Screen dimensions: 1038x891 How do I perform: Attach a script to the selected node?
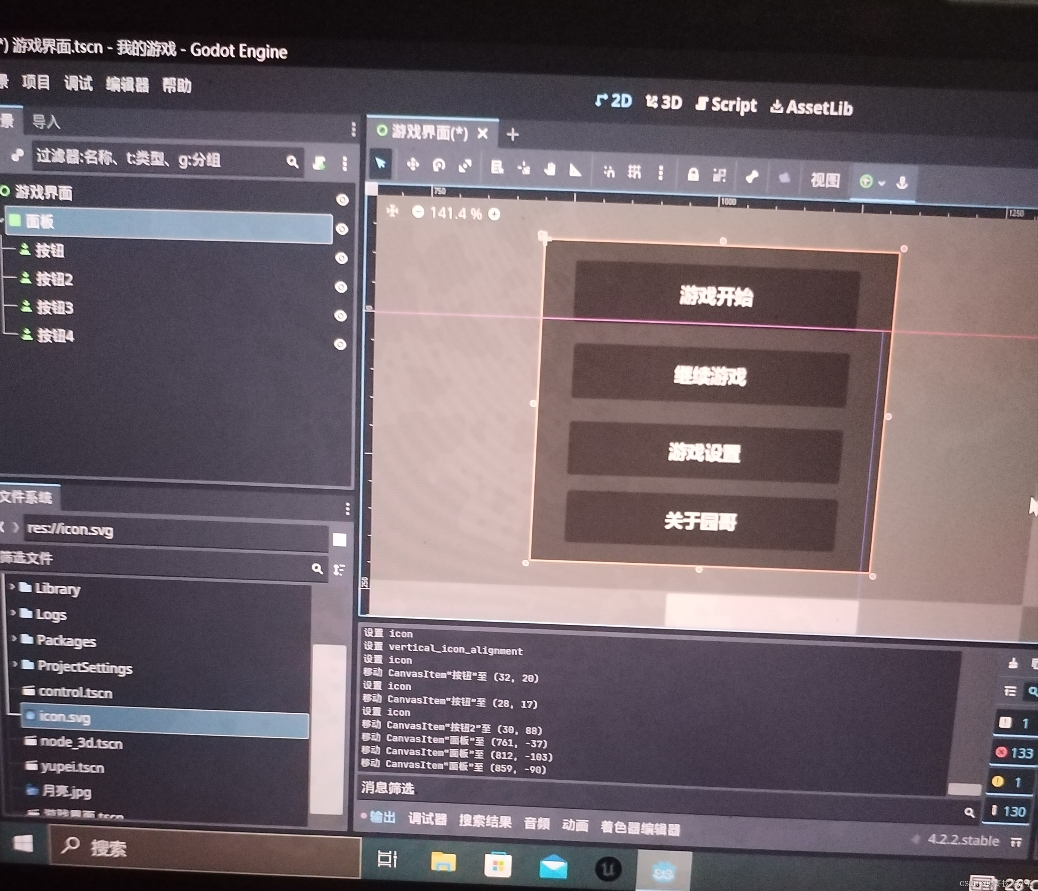tap(319, 163)
